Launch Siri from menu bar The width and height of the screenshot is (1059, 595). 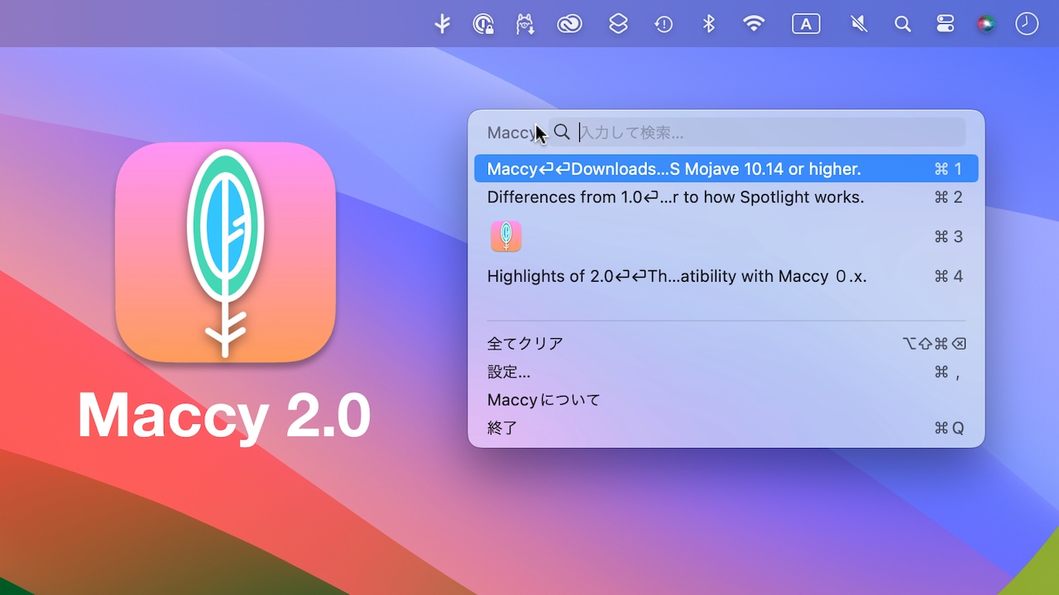tap(985, 24)
